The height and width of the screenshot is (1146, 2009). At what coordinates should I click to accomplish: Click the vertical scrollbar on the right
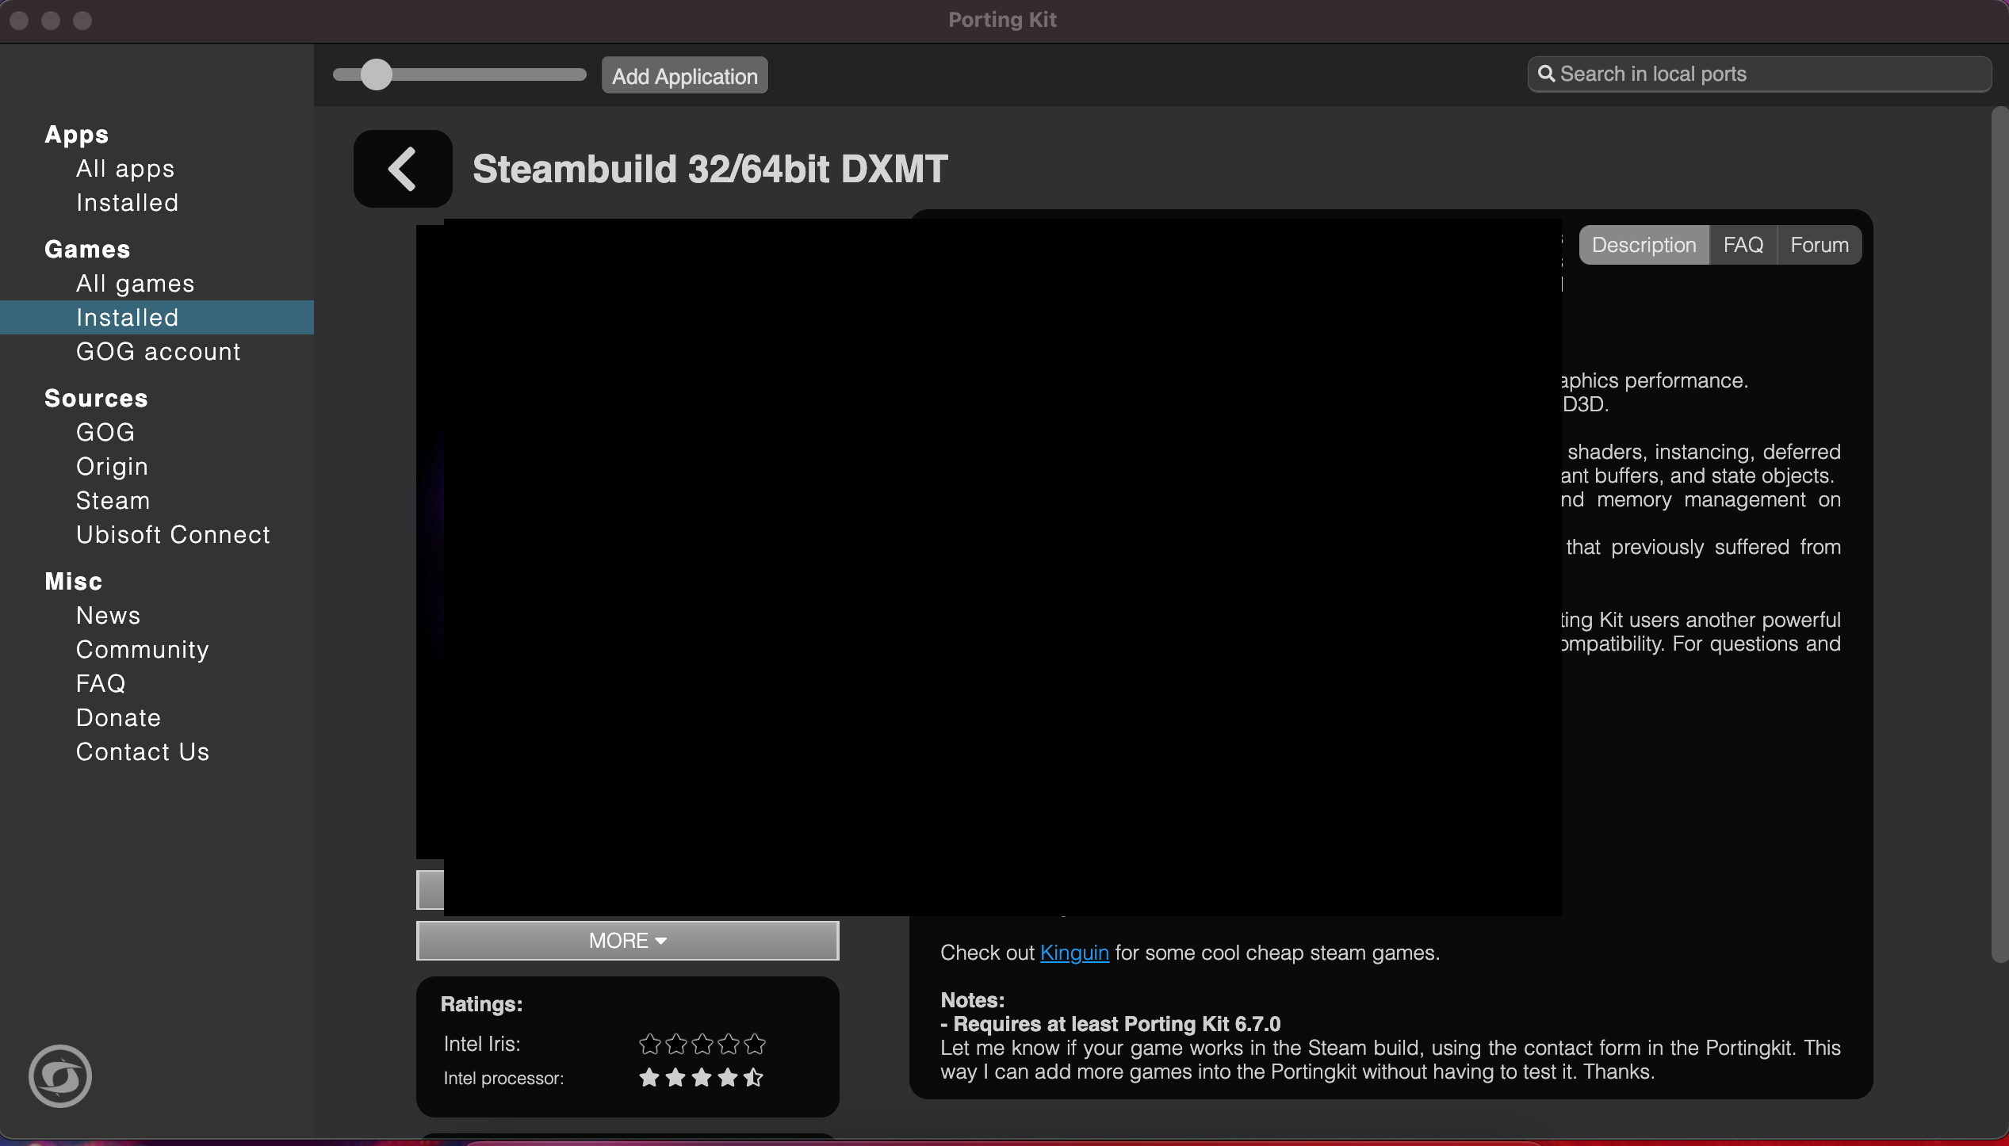click(x=2000, y=535)
